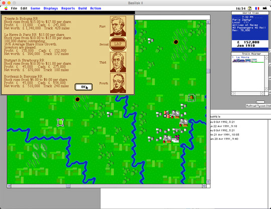Click the horizontal scrollbar thumb under the map
Image resolution: width=271 pixels, height=209 pixels.
tap(68, 186)
